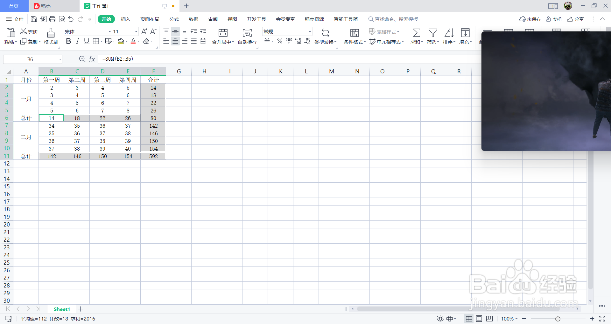
Task: Click the Paste clipboard icon
Action: click(x=11, y=32)
